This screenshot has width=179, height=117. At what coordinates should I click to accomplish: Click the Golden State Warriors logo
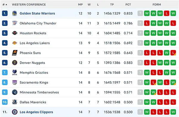coord(15,13)
